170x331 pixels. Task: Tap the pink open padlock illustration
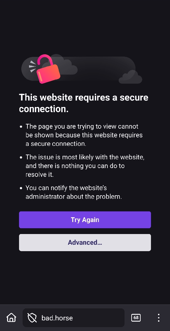click(x=48, y=69)
